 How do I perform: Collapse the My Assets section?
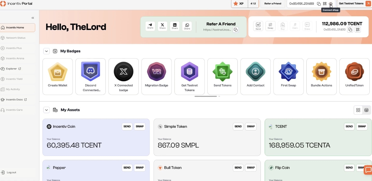46,110
